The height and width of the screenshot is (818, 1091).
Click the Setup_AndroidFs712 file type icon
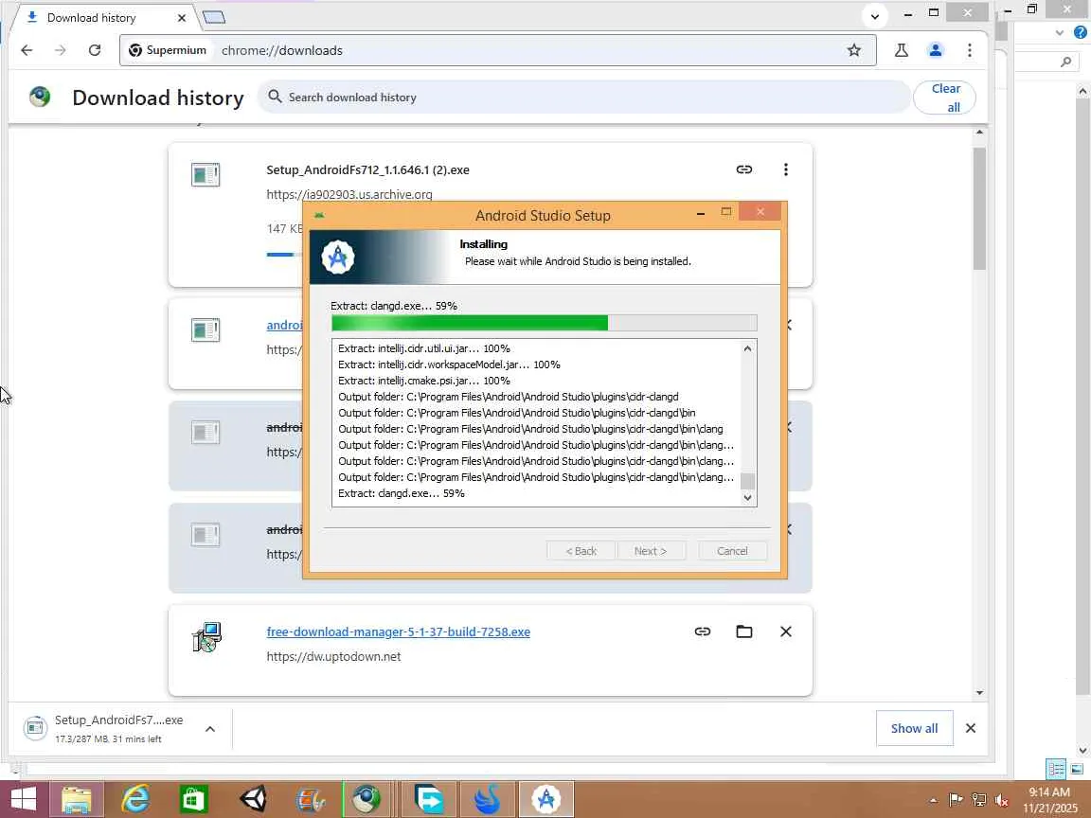(206, 174)
